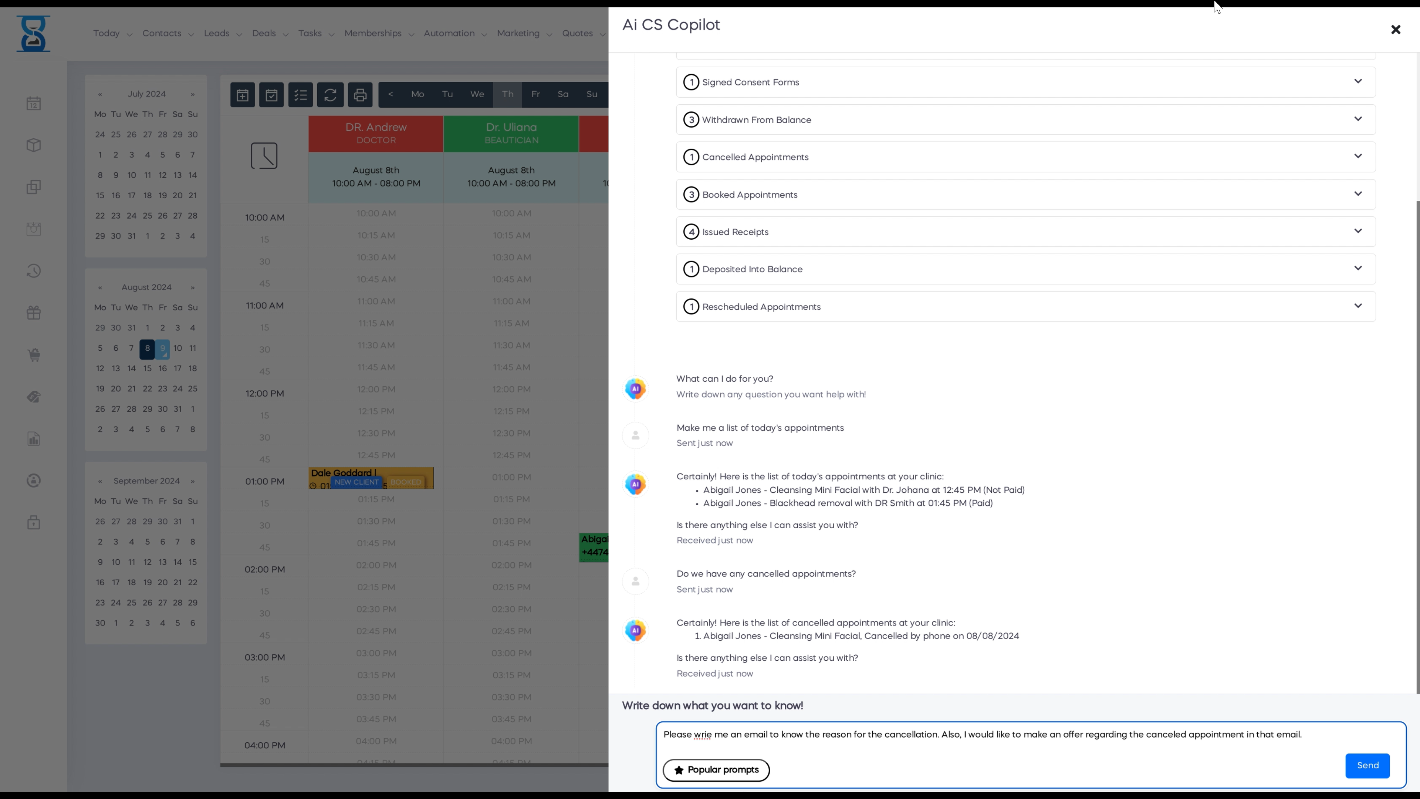This screenshot has width=1420, height=799.
Task: Open the history clock icon in sidebar
Action: [34, 270]
